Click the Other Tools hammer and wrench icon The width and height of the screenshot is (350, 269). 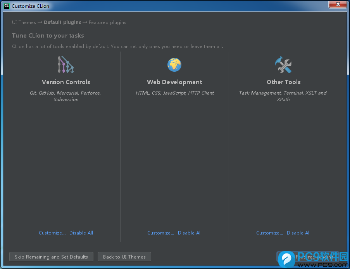(x=283, y=65)
